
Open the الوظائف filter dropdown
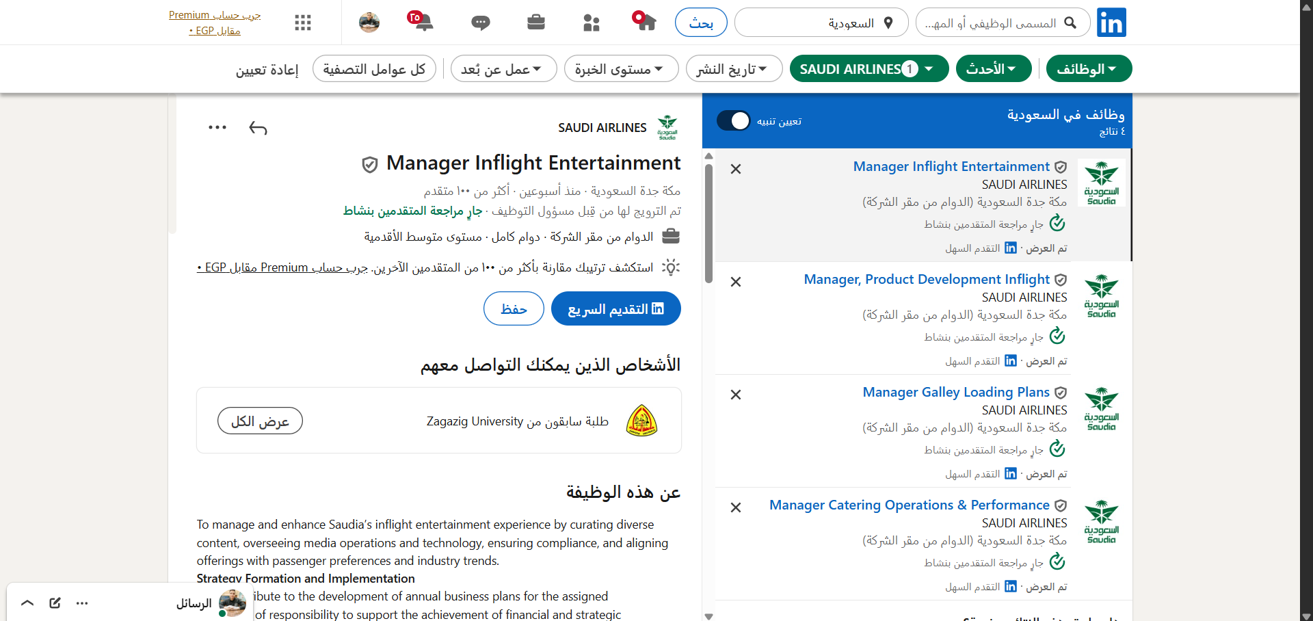tap(1089, 69)
